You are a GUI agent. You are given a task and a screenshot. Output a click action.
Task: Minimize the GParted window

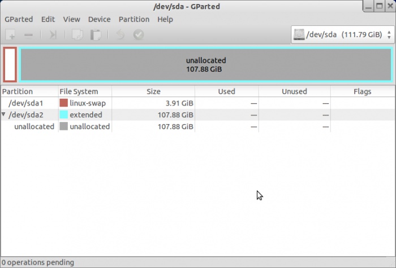tap(368, 6)
